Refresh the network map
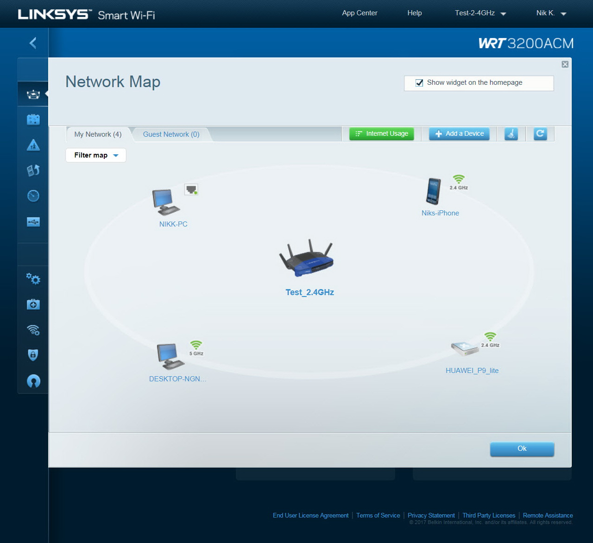Viewport: 593px width, 543px height. tap(540, 134)
